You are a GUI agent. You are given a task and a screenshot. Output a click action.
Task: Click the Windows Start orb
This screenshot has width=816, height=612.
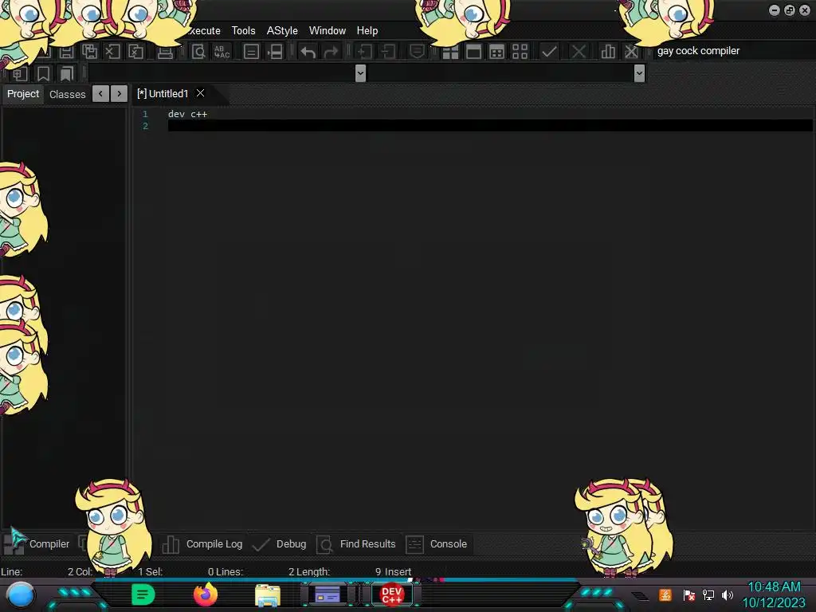(x=21, y=595)
